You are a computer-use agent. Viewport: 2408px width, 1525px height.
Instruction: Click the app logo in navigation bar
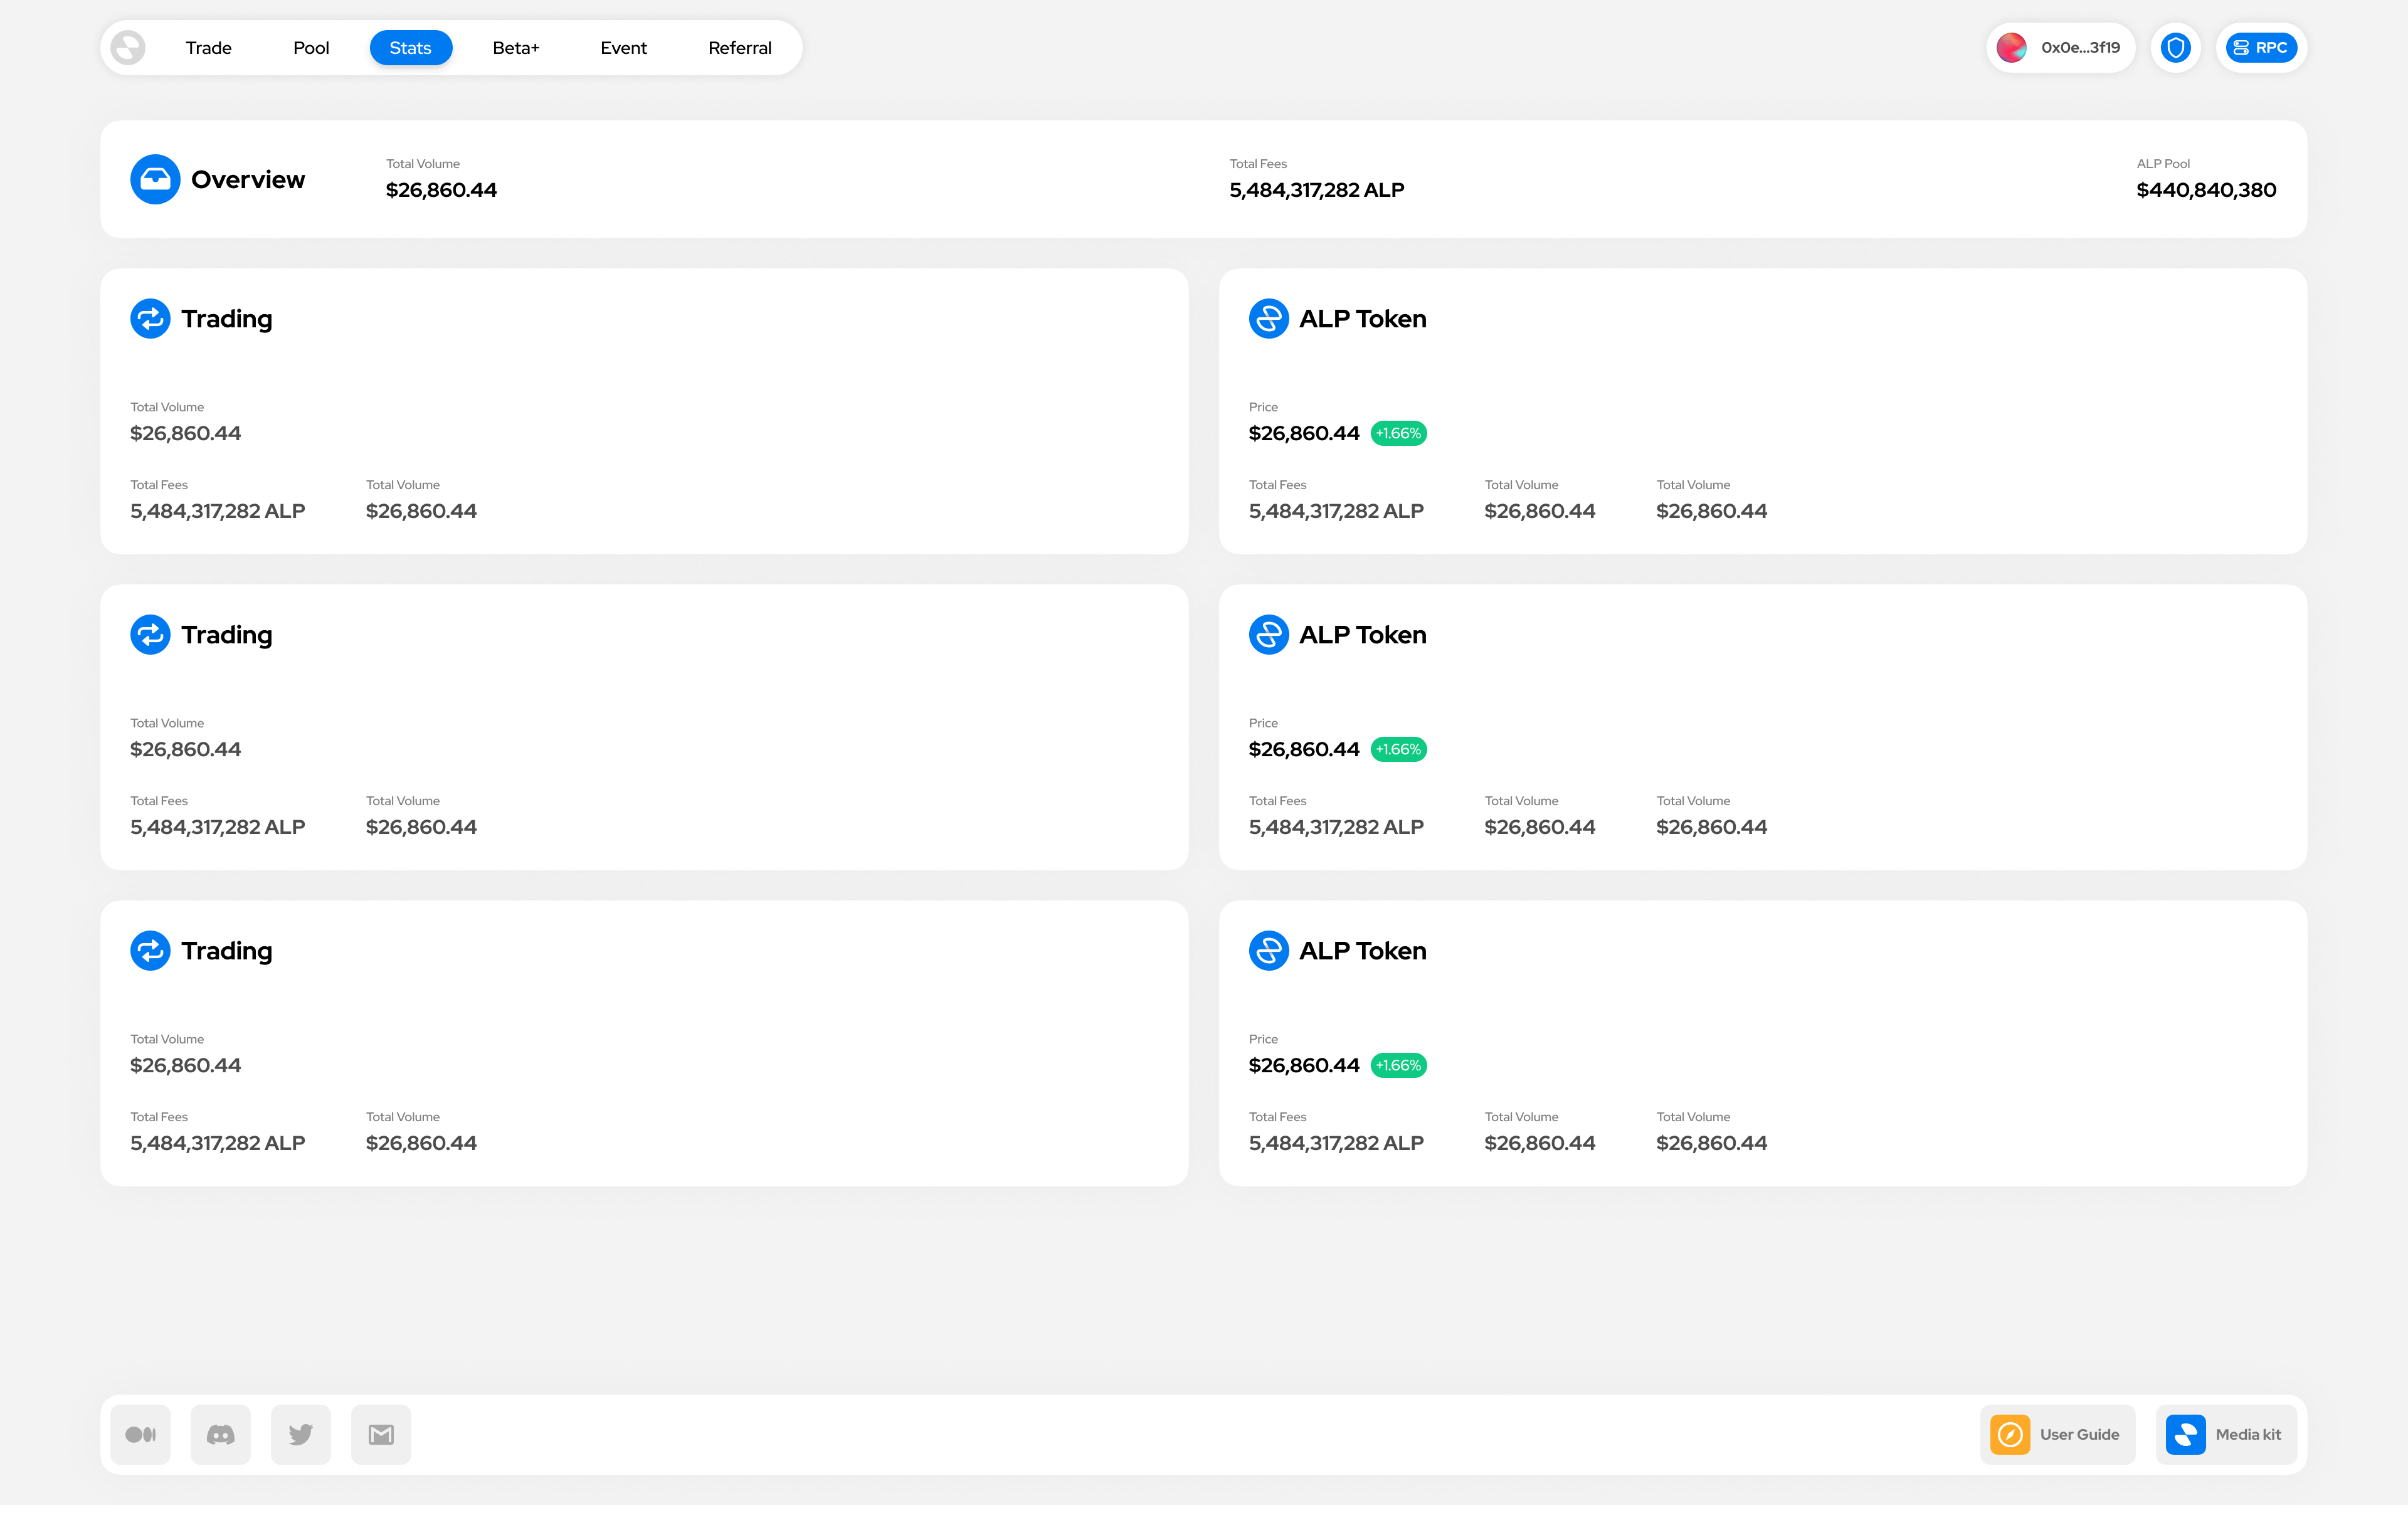[x=128, y=48]
